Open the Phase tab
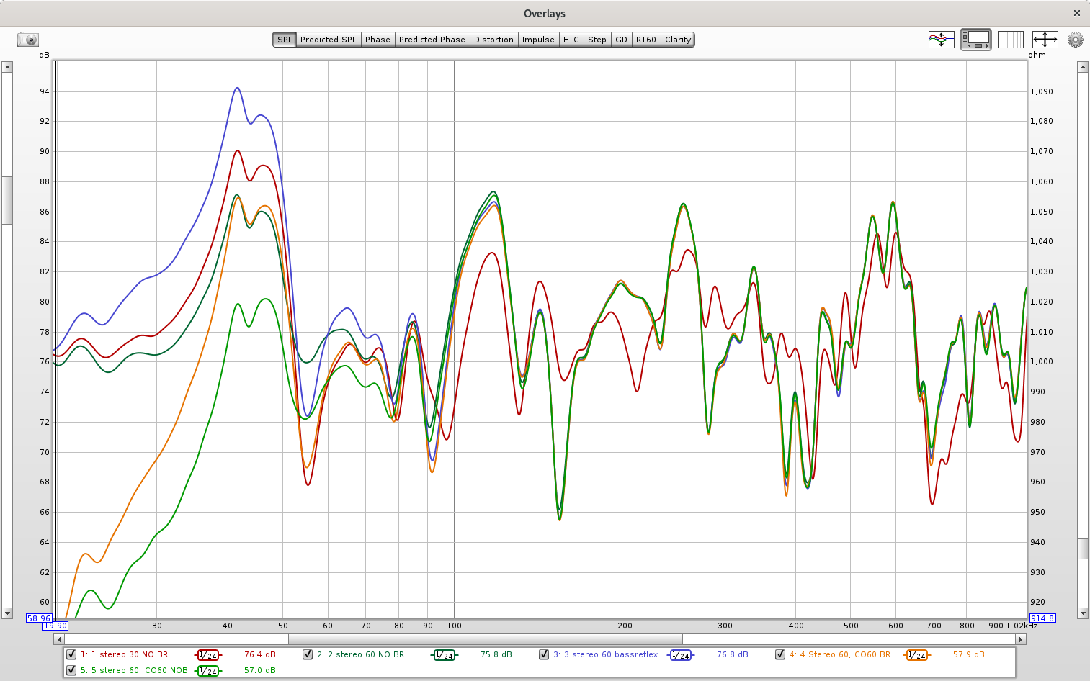Screen dimensions: 1090x681 click(378, 40)
